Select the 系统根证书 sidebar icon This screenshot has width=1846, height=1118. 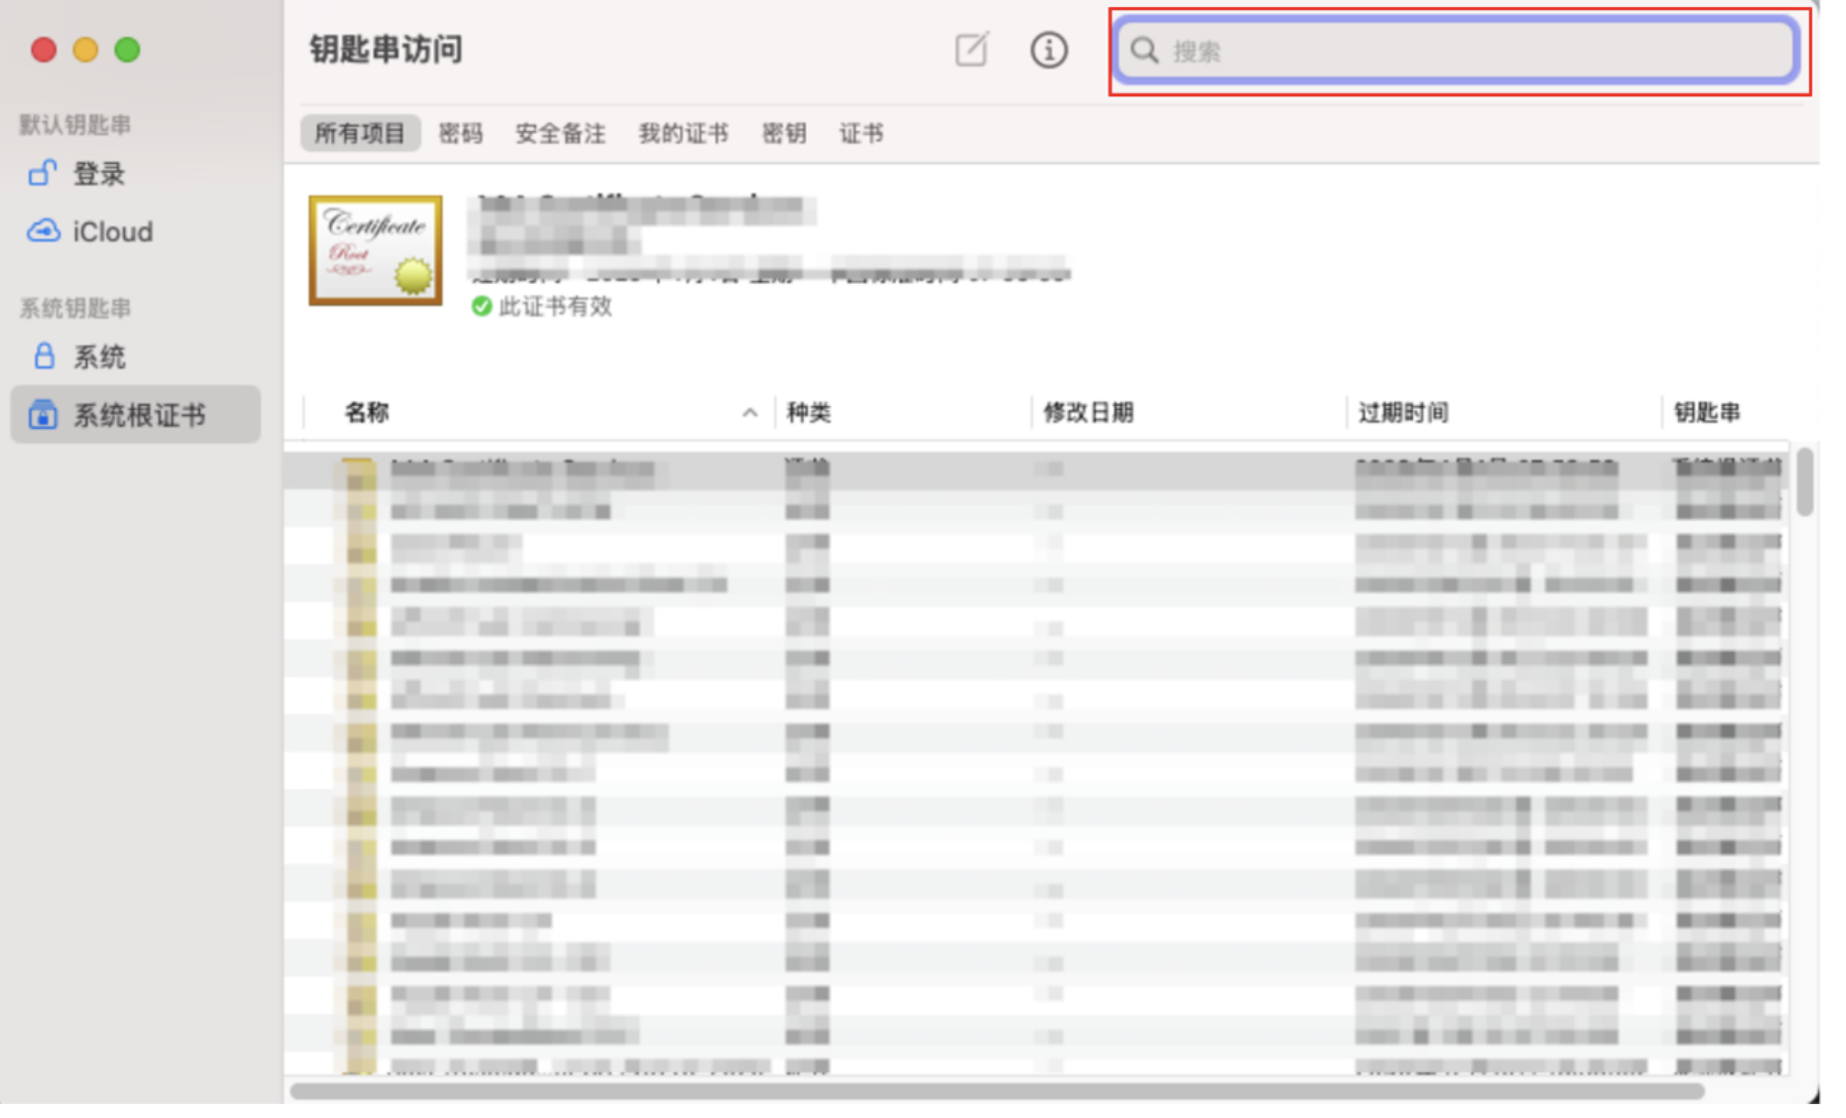(x=43, y=414)
